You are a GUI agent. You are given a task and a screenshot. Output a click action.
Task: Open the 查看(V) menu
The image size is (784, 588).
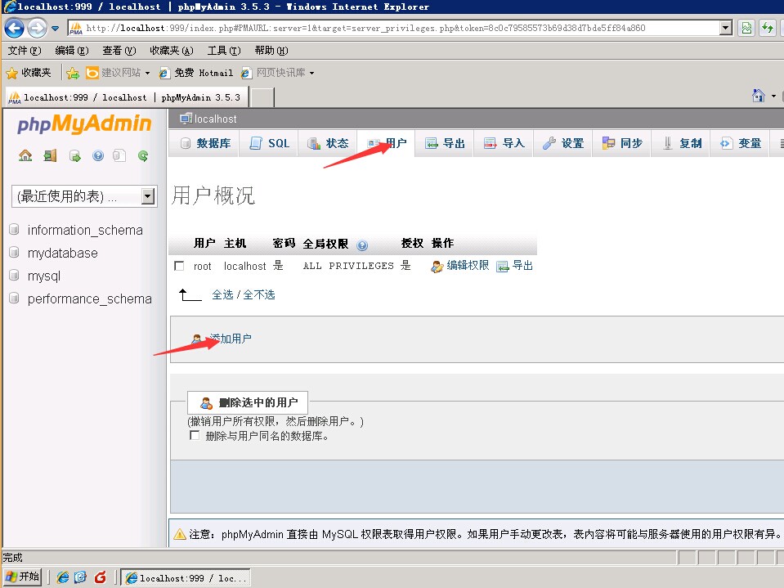tap(119, 51)
